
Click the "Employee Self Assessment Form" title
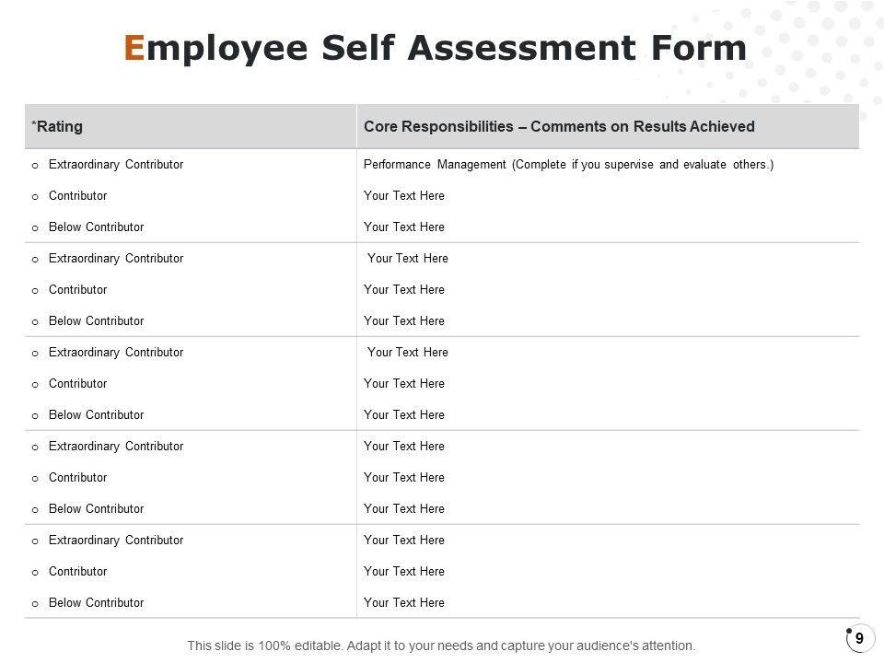coord(435,48)
